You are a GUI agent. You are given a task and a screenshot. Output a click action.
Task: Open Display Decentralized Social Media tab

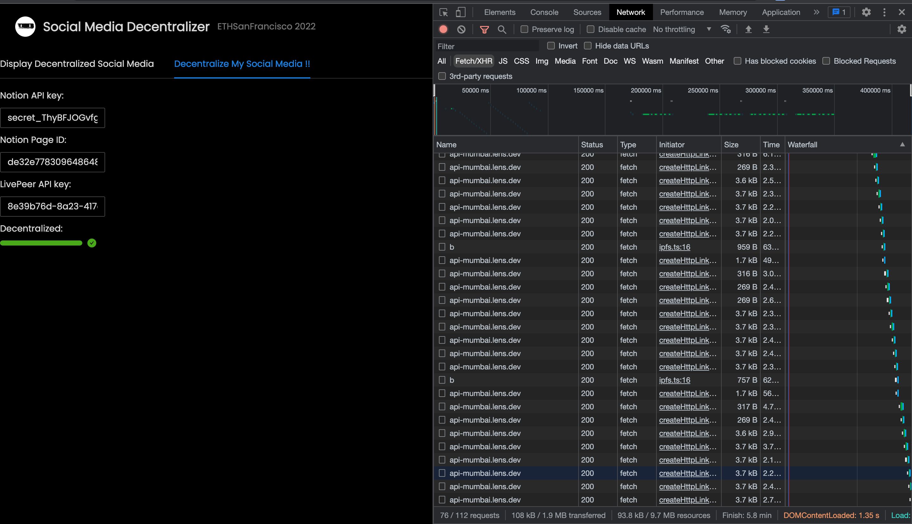77,64
